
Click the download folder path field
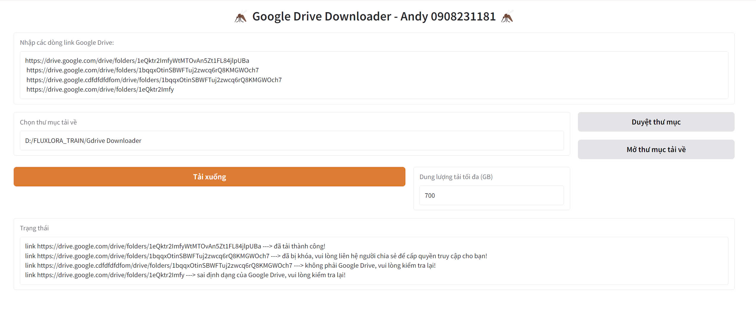292,141
